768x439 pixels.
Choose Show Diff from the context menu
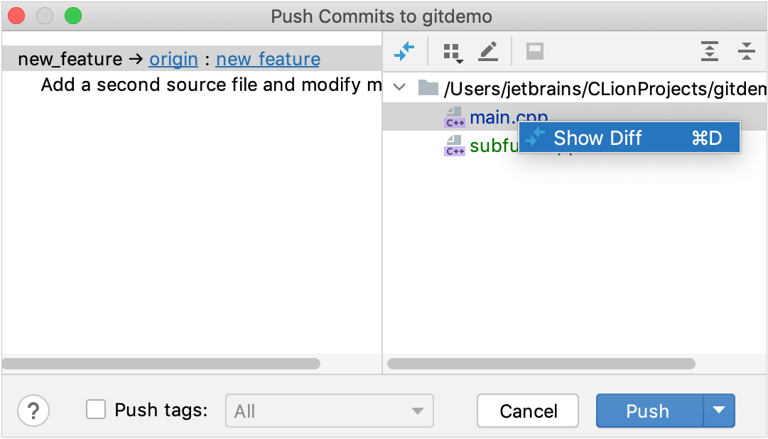coord(597,137)
